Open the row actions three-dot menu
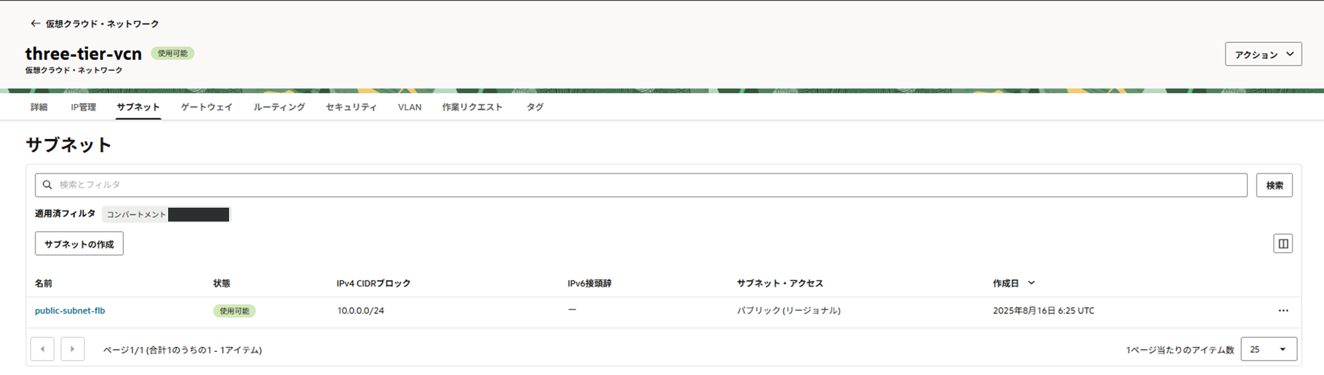The image size is (1324, 375). pyautogui.click(x=1284, y=311)
